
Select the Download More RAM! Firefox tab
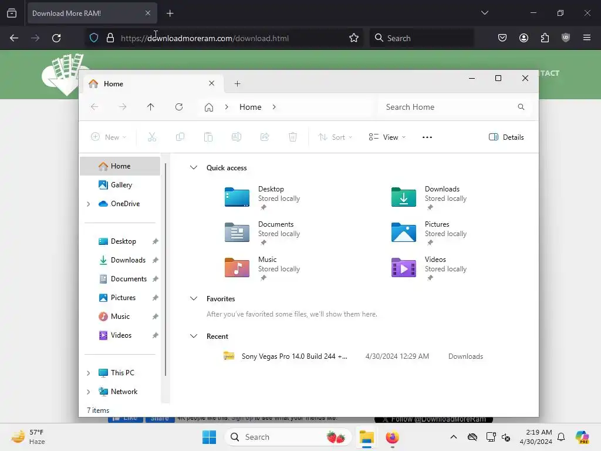(92, 14)
